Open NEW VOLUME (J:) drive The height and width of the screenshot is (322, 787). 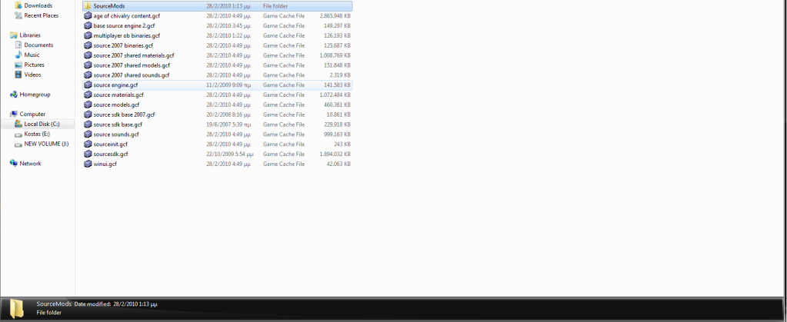tap(46, 144)
